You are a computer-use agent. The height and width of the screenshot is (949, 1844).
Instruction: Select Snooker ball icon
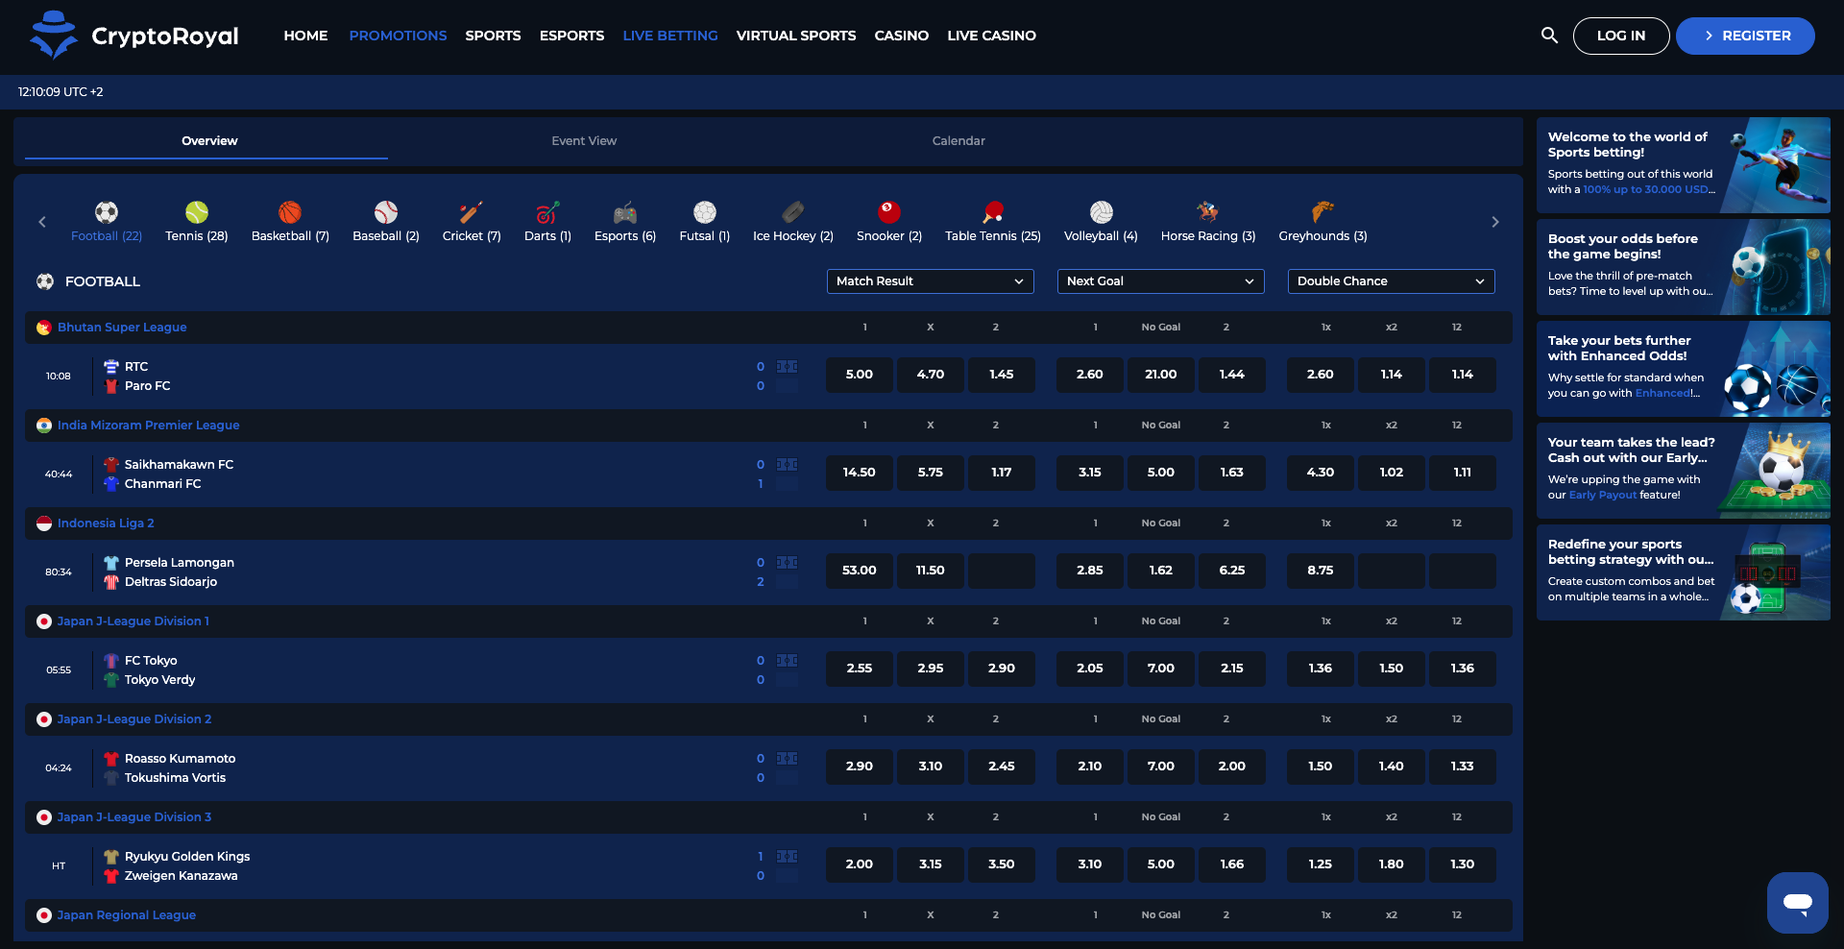[x=889, y=212]
